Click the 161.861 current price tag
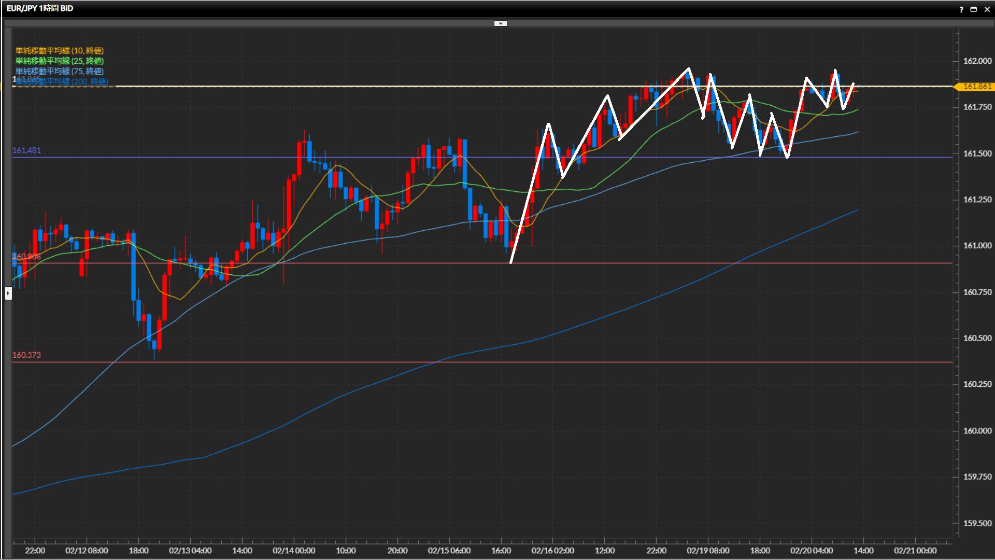995x560 pixels. coord(976,87)
